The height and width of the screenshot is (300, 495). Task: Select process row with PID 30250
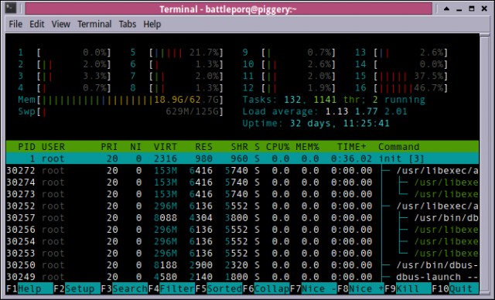242,265
